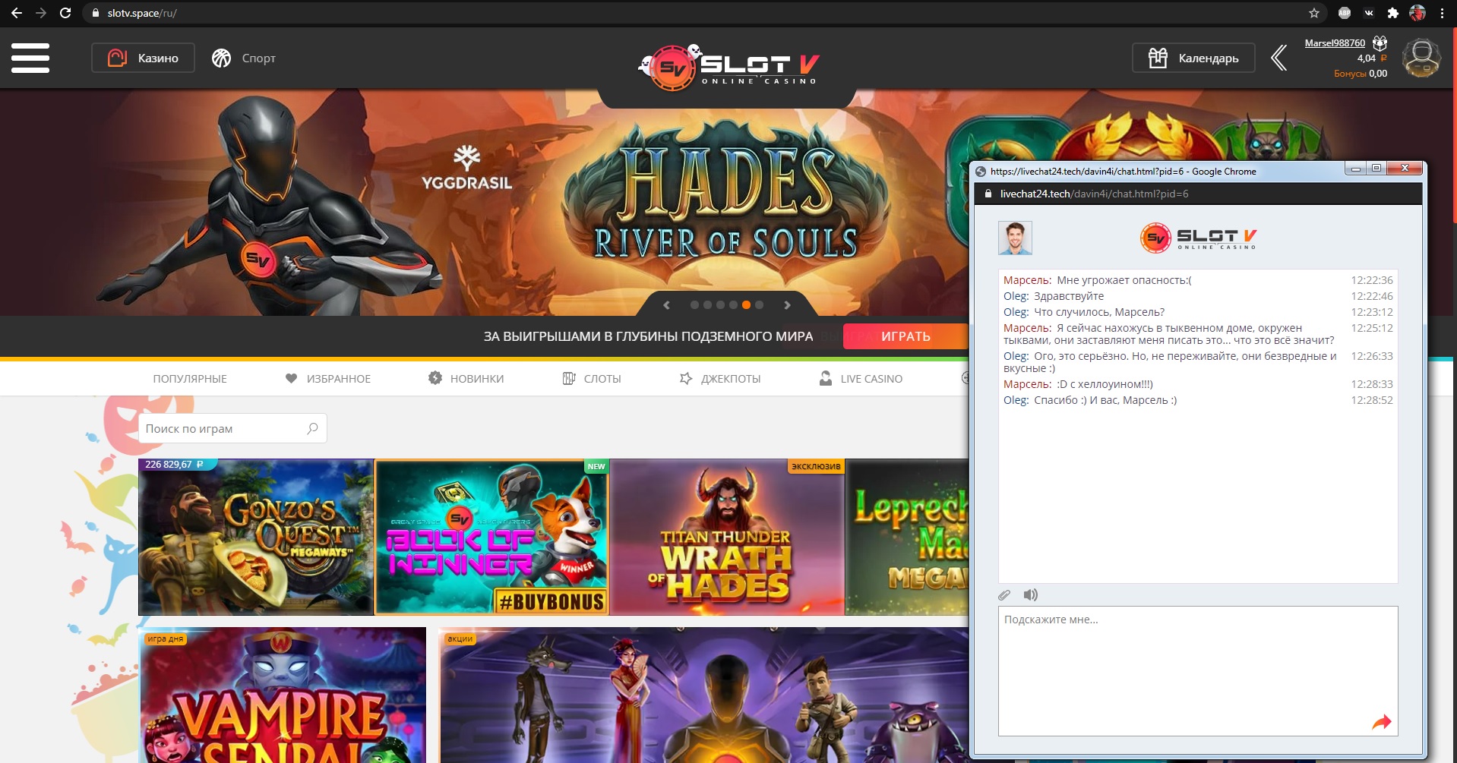Open the Спорт section

[x=243, y=58]
